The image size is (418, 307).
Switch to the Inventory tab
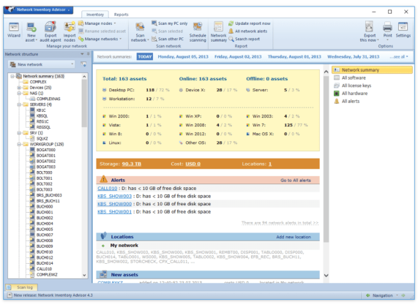[95, 15]
